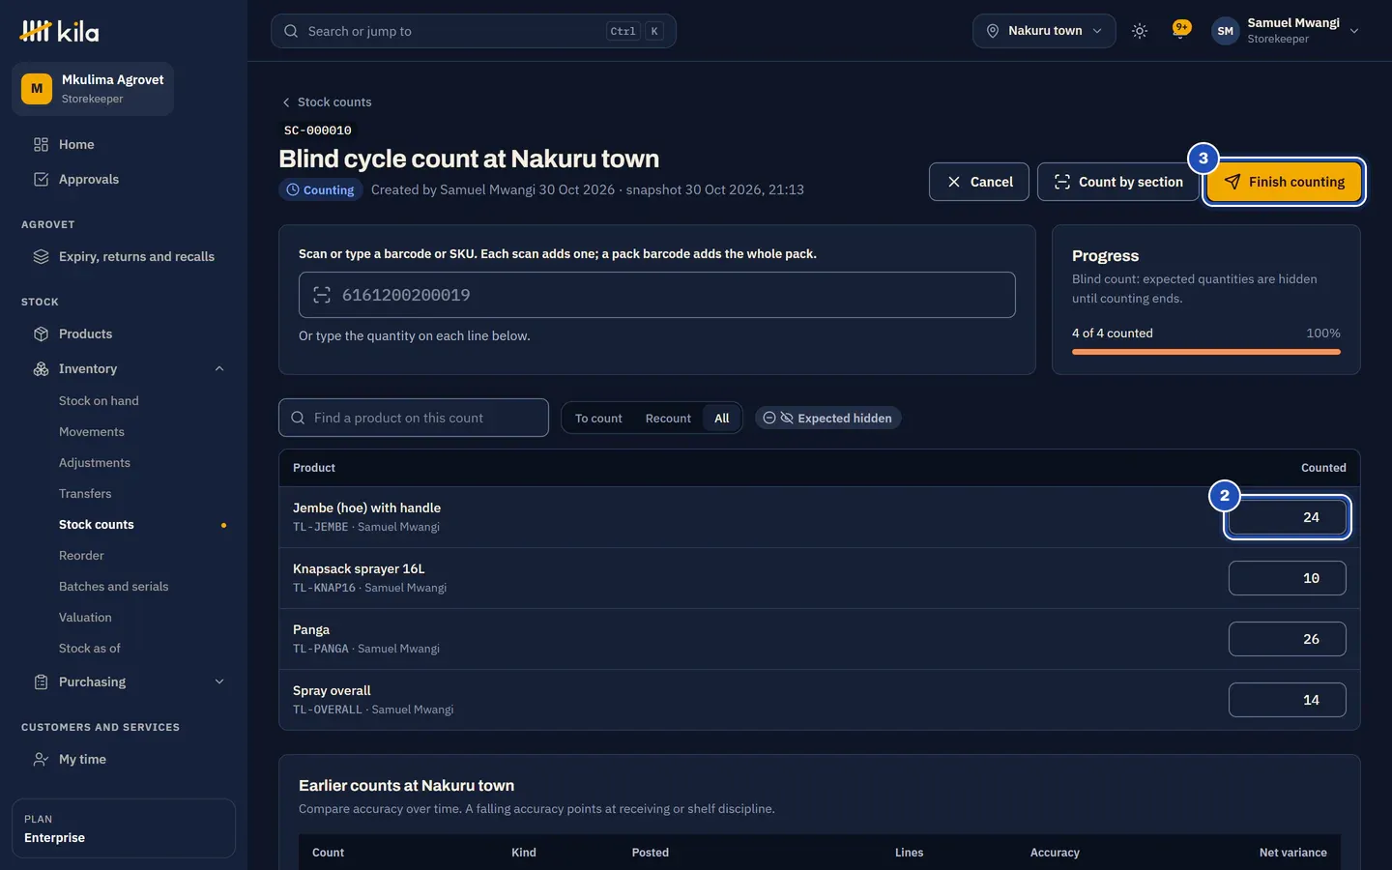Open the Nakuru town location dropdown
The image size is (1392, 870).
(1044, 31)
